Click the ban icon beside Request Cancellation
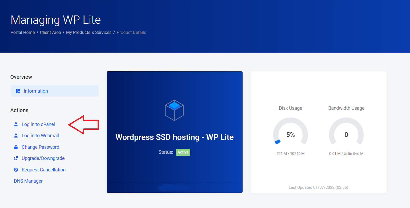The image size is (410, 208). coord(16,170)
